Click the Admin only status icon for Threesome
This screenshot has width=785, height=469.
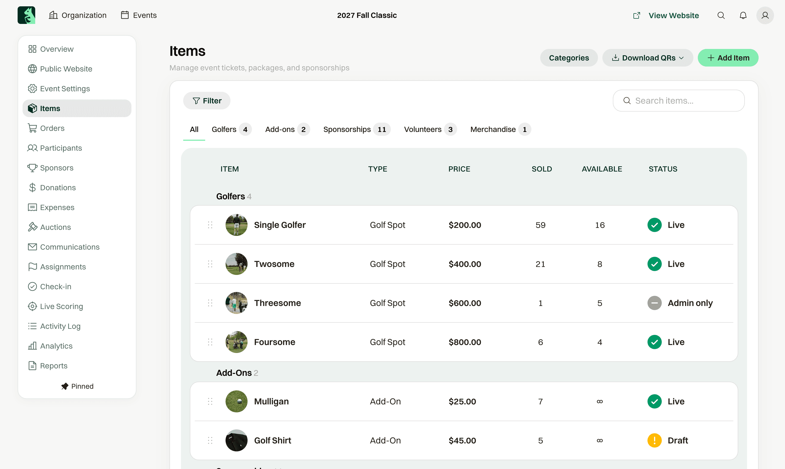click(654, 303)
